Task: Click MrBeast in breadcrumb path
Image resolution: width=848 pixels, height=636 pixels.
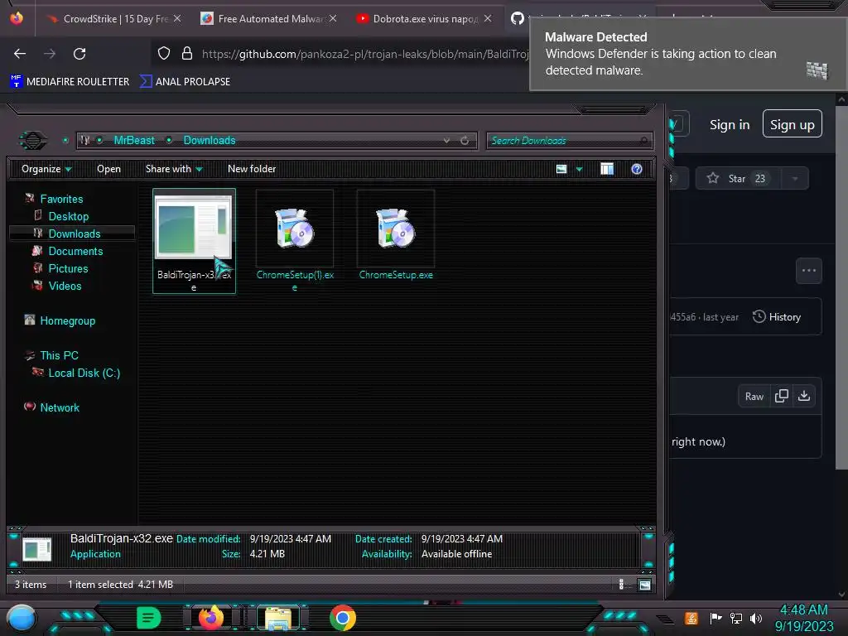Action: click(x=134, y=140)
